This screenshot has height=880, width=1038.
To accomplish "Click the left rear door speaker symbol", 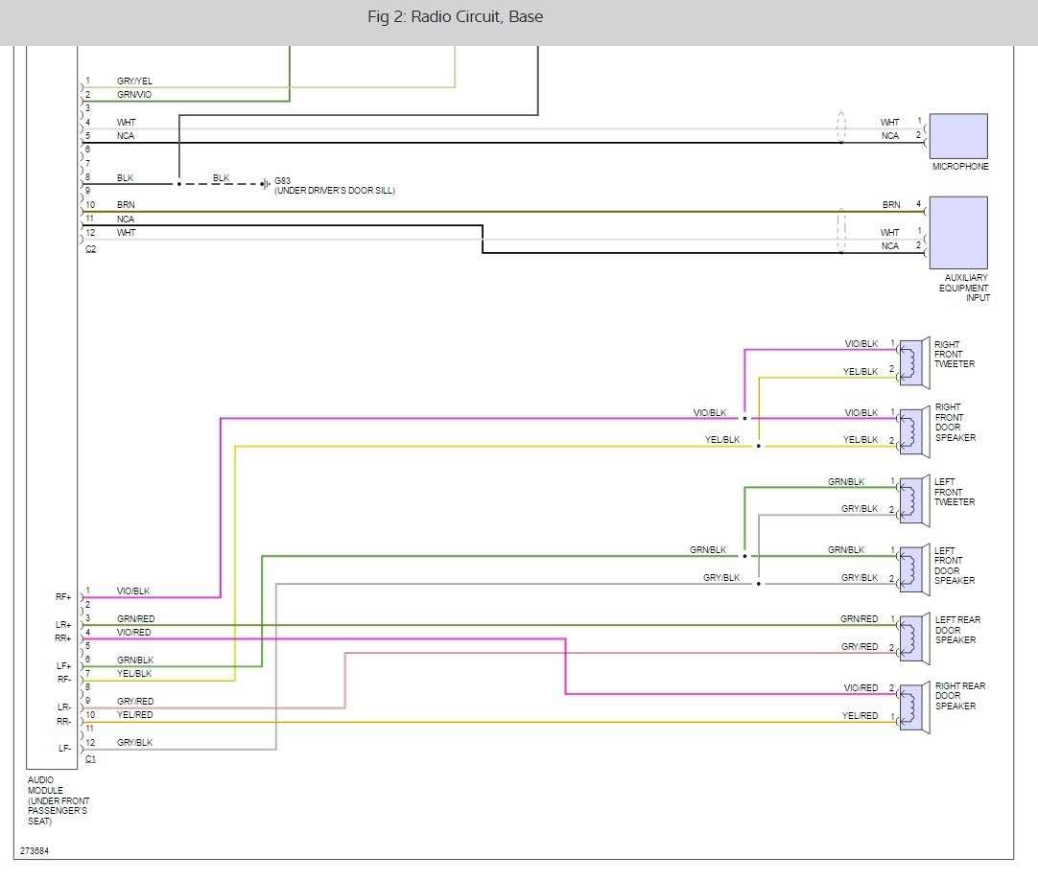I will (x=913, y=638).
